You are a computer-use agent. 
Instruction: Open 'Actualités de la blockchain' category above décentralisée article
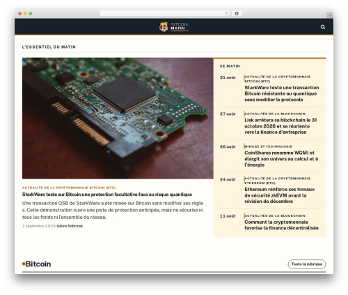point(275,215)
